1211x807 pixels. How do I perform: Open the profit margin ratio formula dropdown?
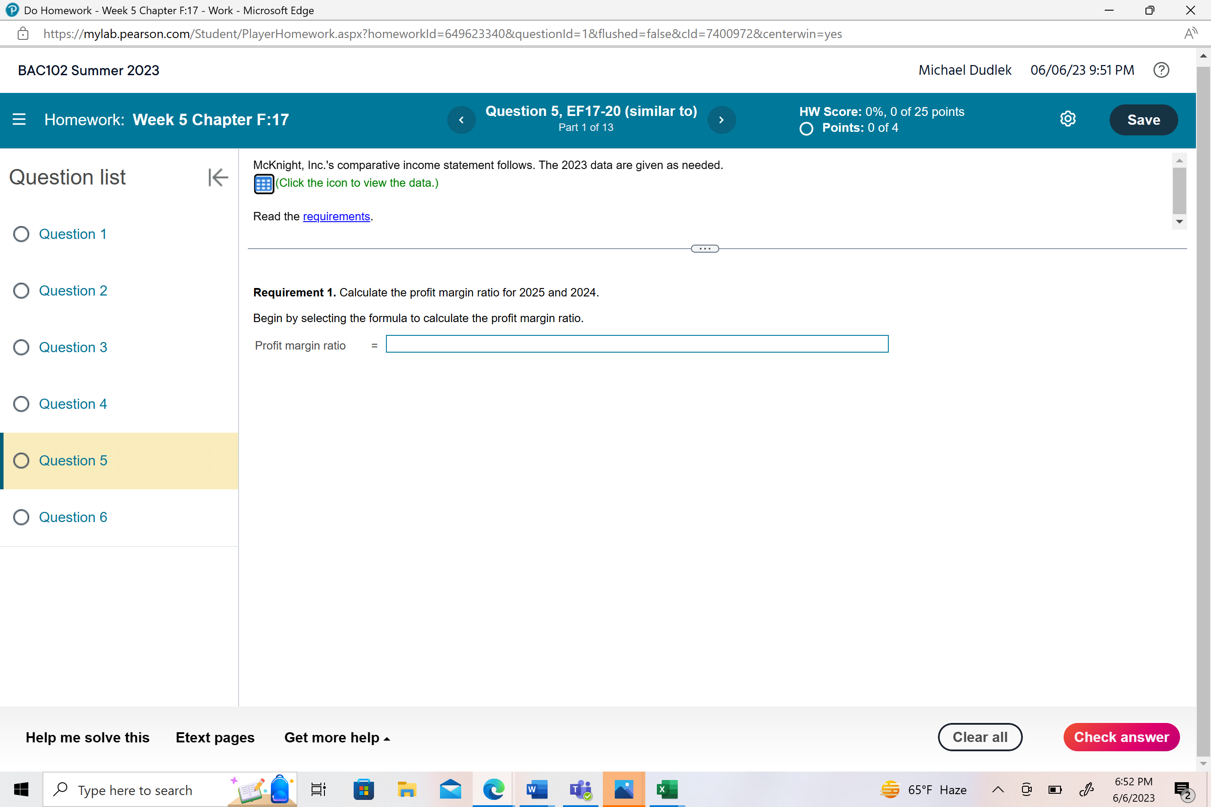coord(637,344)
